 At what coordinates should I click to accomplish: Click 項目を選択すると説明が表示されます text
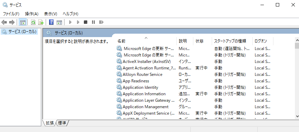[77, 41]
